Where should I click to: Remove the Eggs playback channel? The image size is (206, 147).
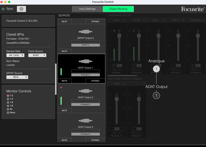pyautogui.click(x=124, y=84)
